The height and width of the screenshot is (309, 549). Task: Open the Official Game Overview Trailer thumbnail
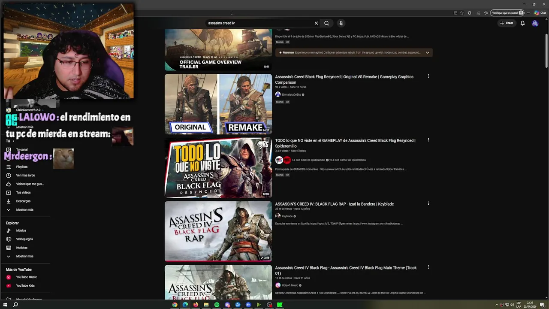(x=218, y=50)
